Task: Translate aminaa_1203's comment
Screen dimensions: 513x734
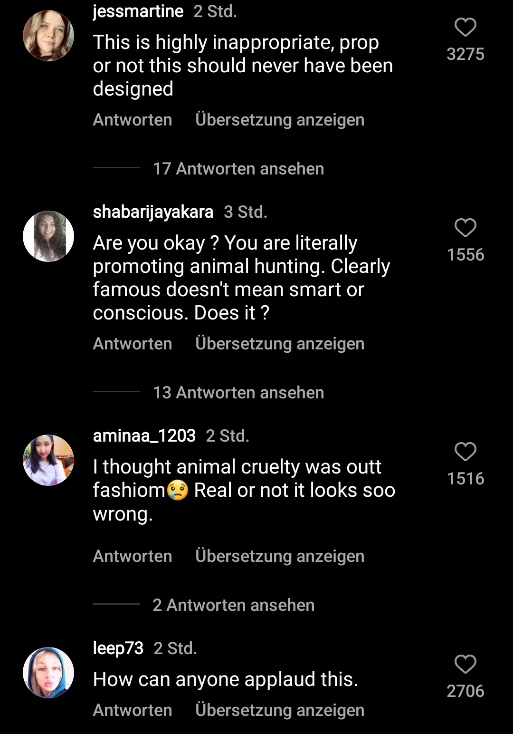Action: pyautogui.click(x=280, y=556)
